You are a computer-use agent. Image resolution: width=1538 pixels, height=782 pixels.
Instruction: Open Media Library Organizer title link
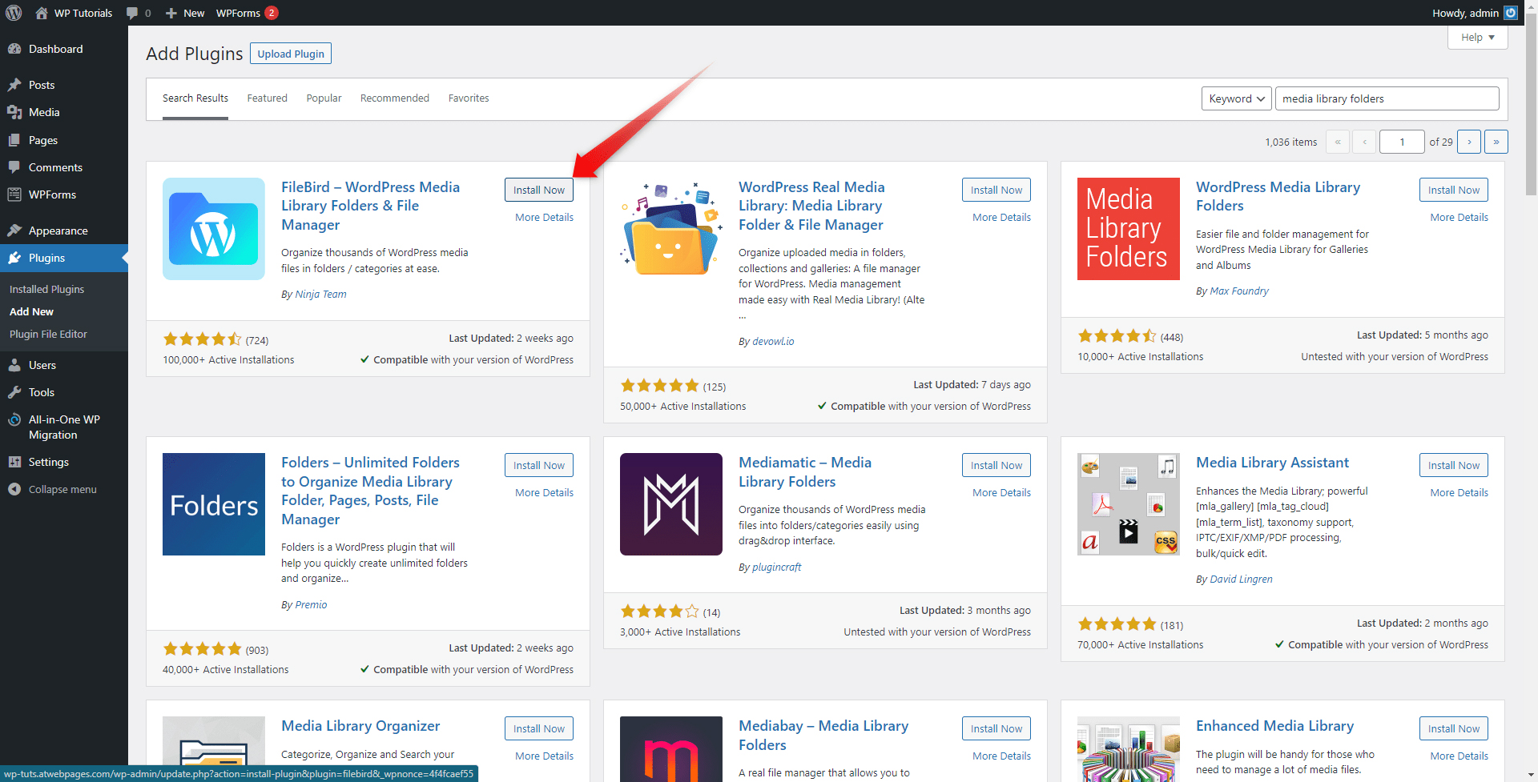click(x=360, y=726)
